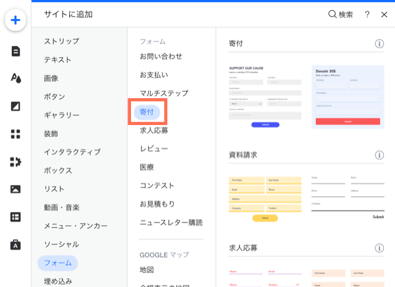Select 画像 category
The width and height of the screenshot is (395, 287).
pyautogui.click(x=51, y=78)
